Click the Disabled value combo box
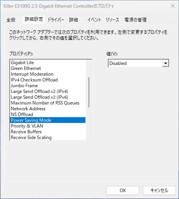 pos(139,63)
